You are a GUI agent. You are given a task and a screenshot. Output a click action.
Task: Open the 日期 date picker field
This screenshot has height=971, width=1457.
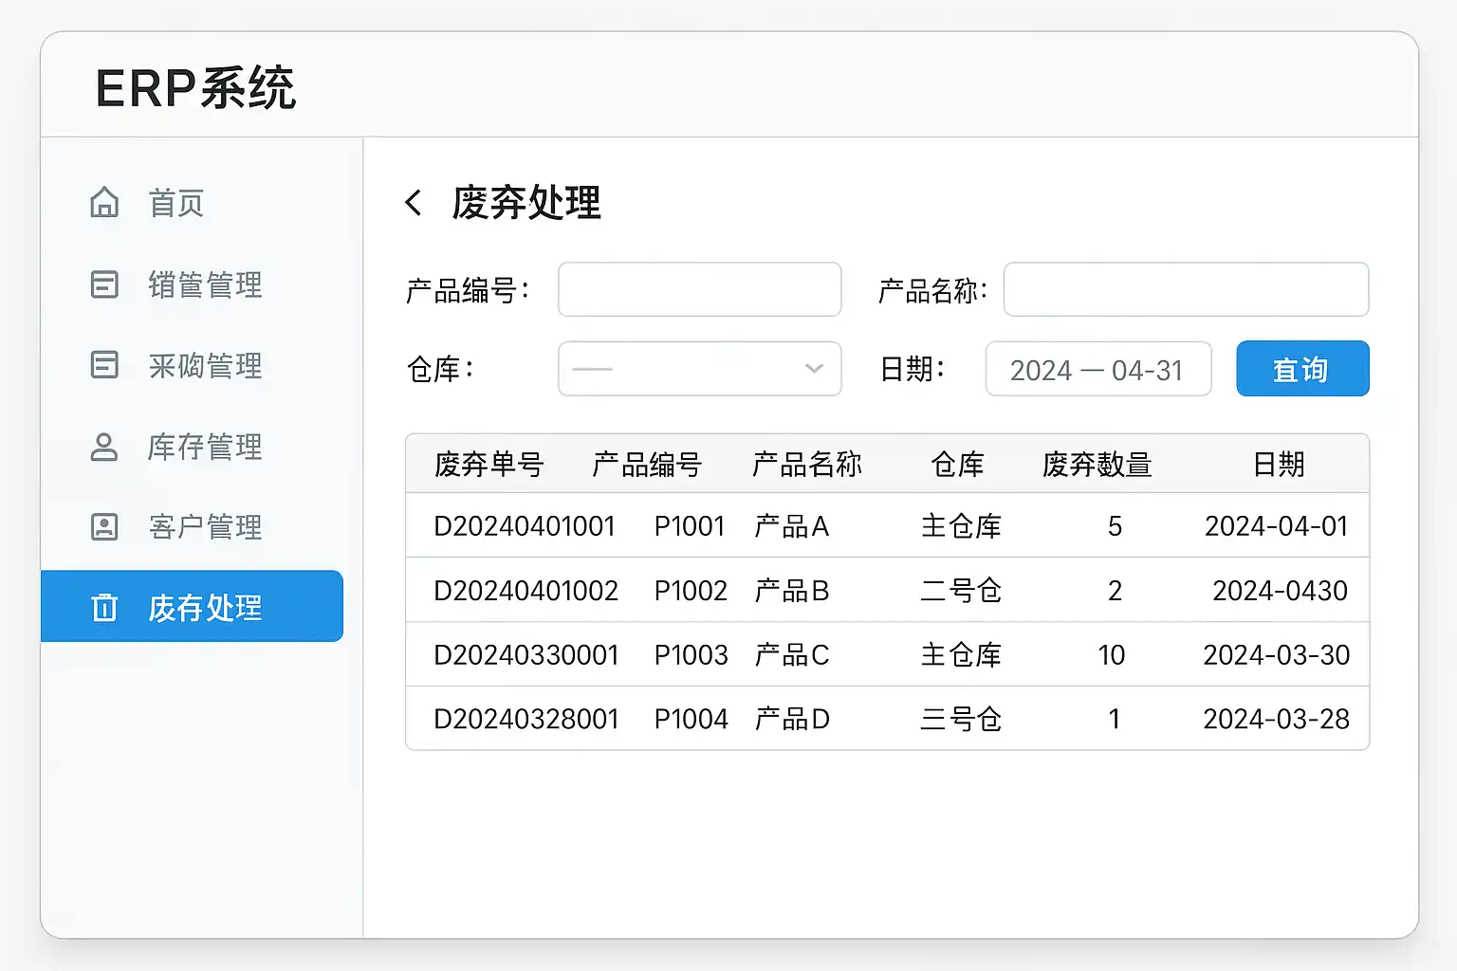click(x=1097, y=369)
